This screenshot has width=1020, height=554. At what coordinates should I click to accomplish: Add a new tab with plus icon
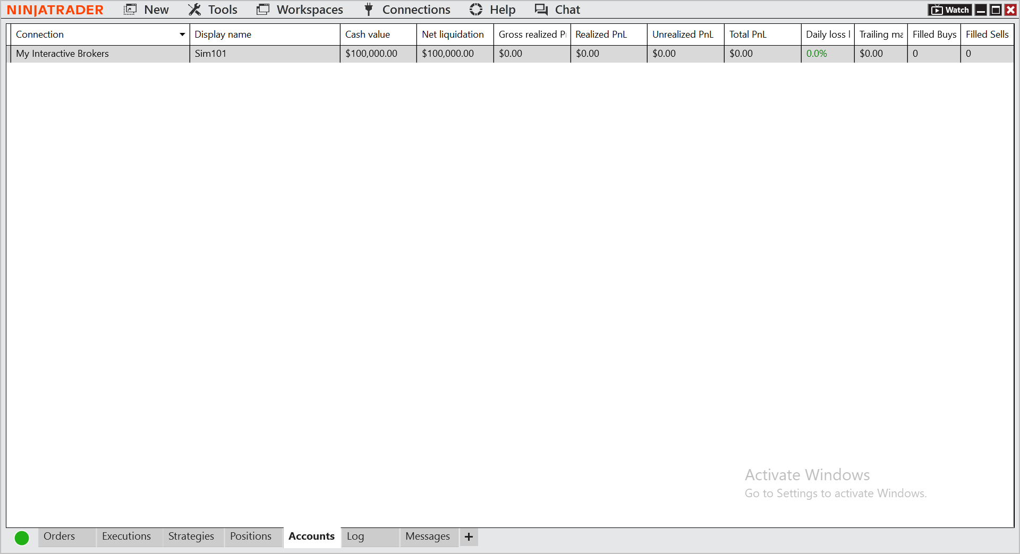pos(469,537)
